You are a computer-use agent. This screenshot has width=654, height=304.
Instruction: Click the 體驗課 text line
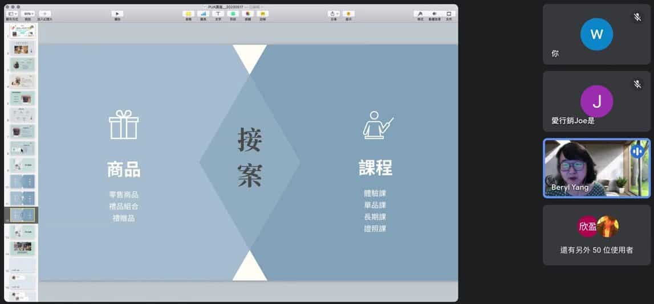[x=375, y=193]
